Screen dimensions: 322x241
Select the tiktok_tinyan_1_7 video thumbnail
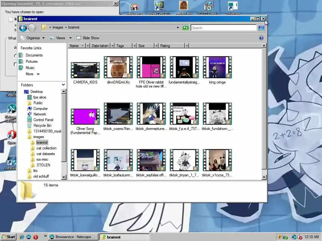pyautogui.click(x=184, y=160)
